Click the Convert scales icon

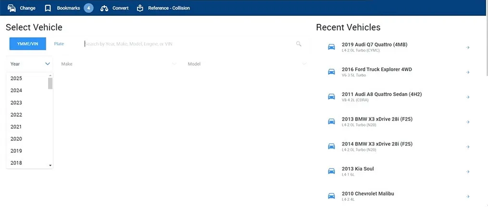[x=104, y=8]
